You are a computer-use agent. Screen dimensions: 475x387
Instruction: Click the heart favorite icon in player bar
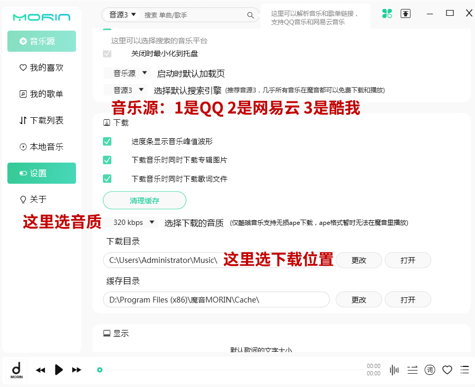(x=447, y=370)
